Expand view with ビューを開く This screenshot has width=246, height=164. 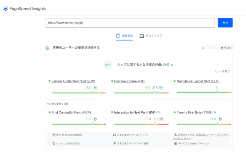[x=222, y=71]
